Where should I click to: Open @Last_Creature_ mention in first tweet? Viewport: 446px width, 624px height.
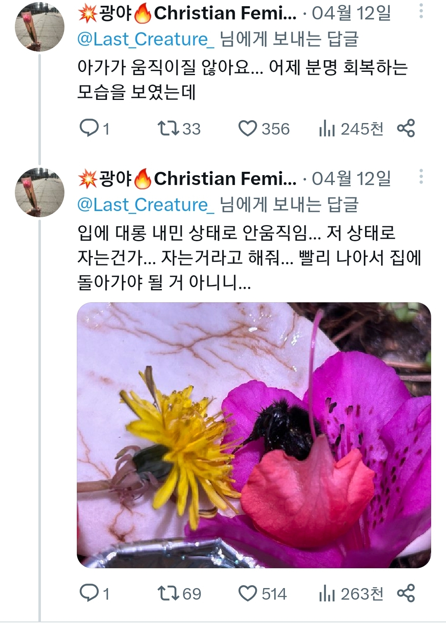pos(146,40)
